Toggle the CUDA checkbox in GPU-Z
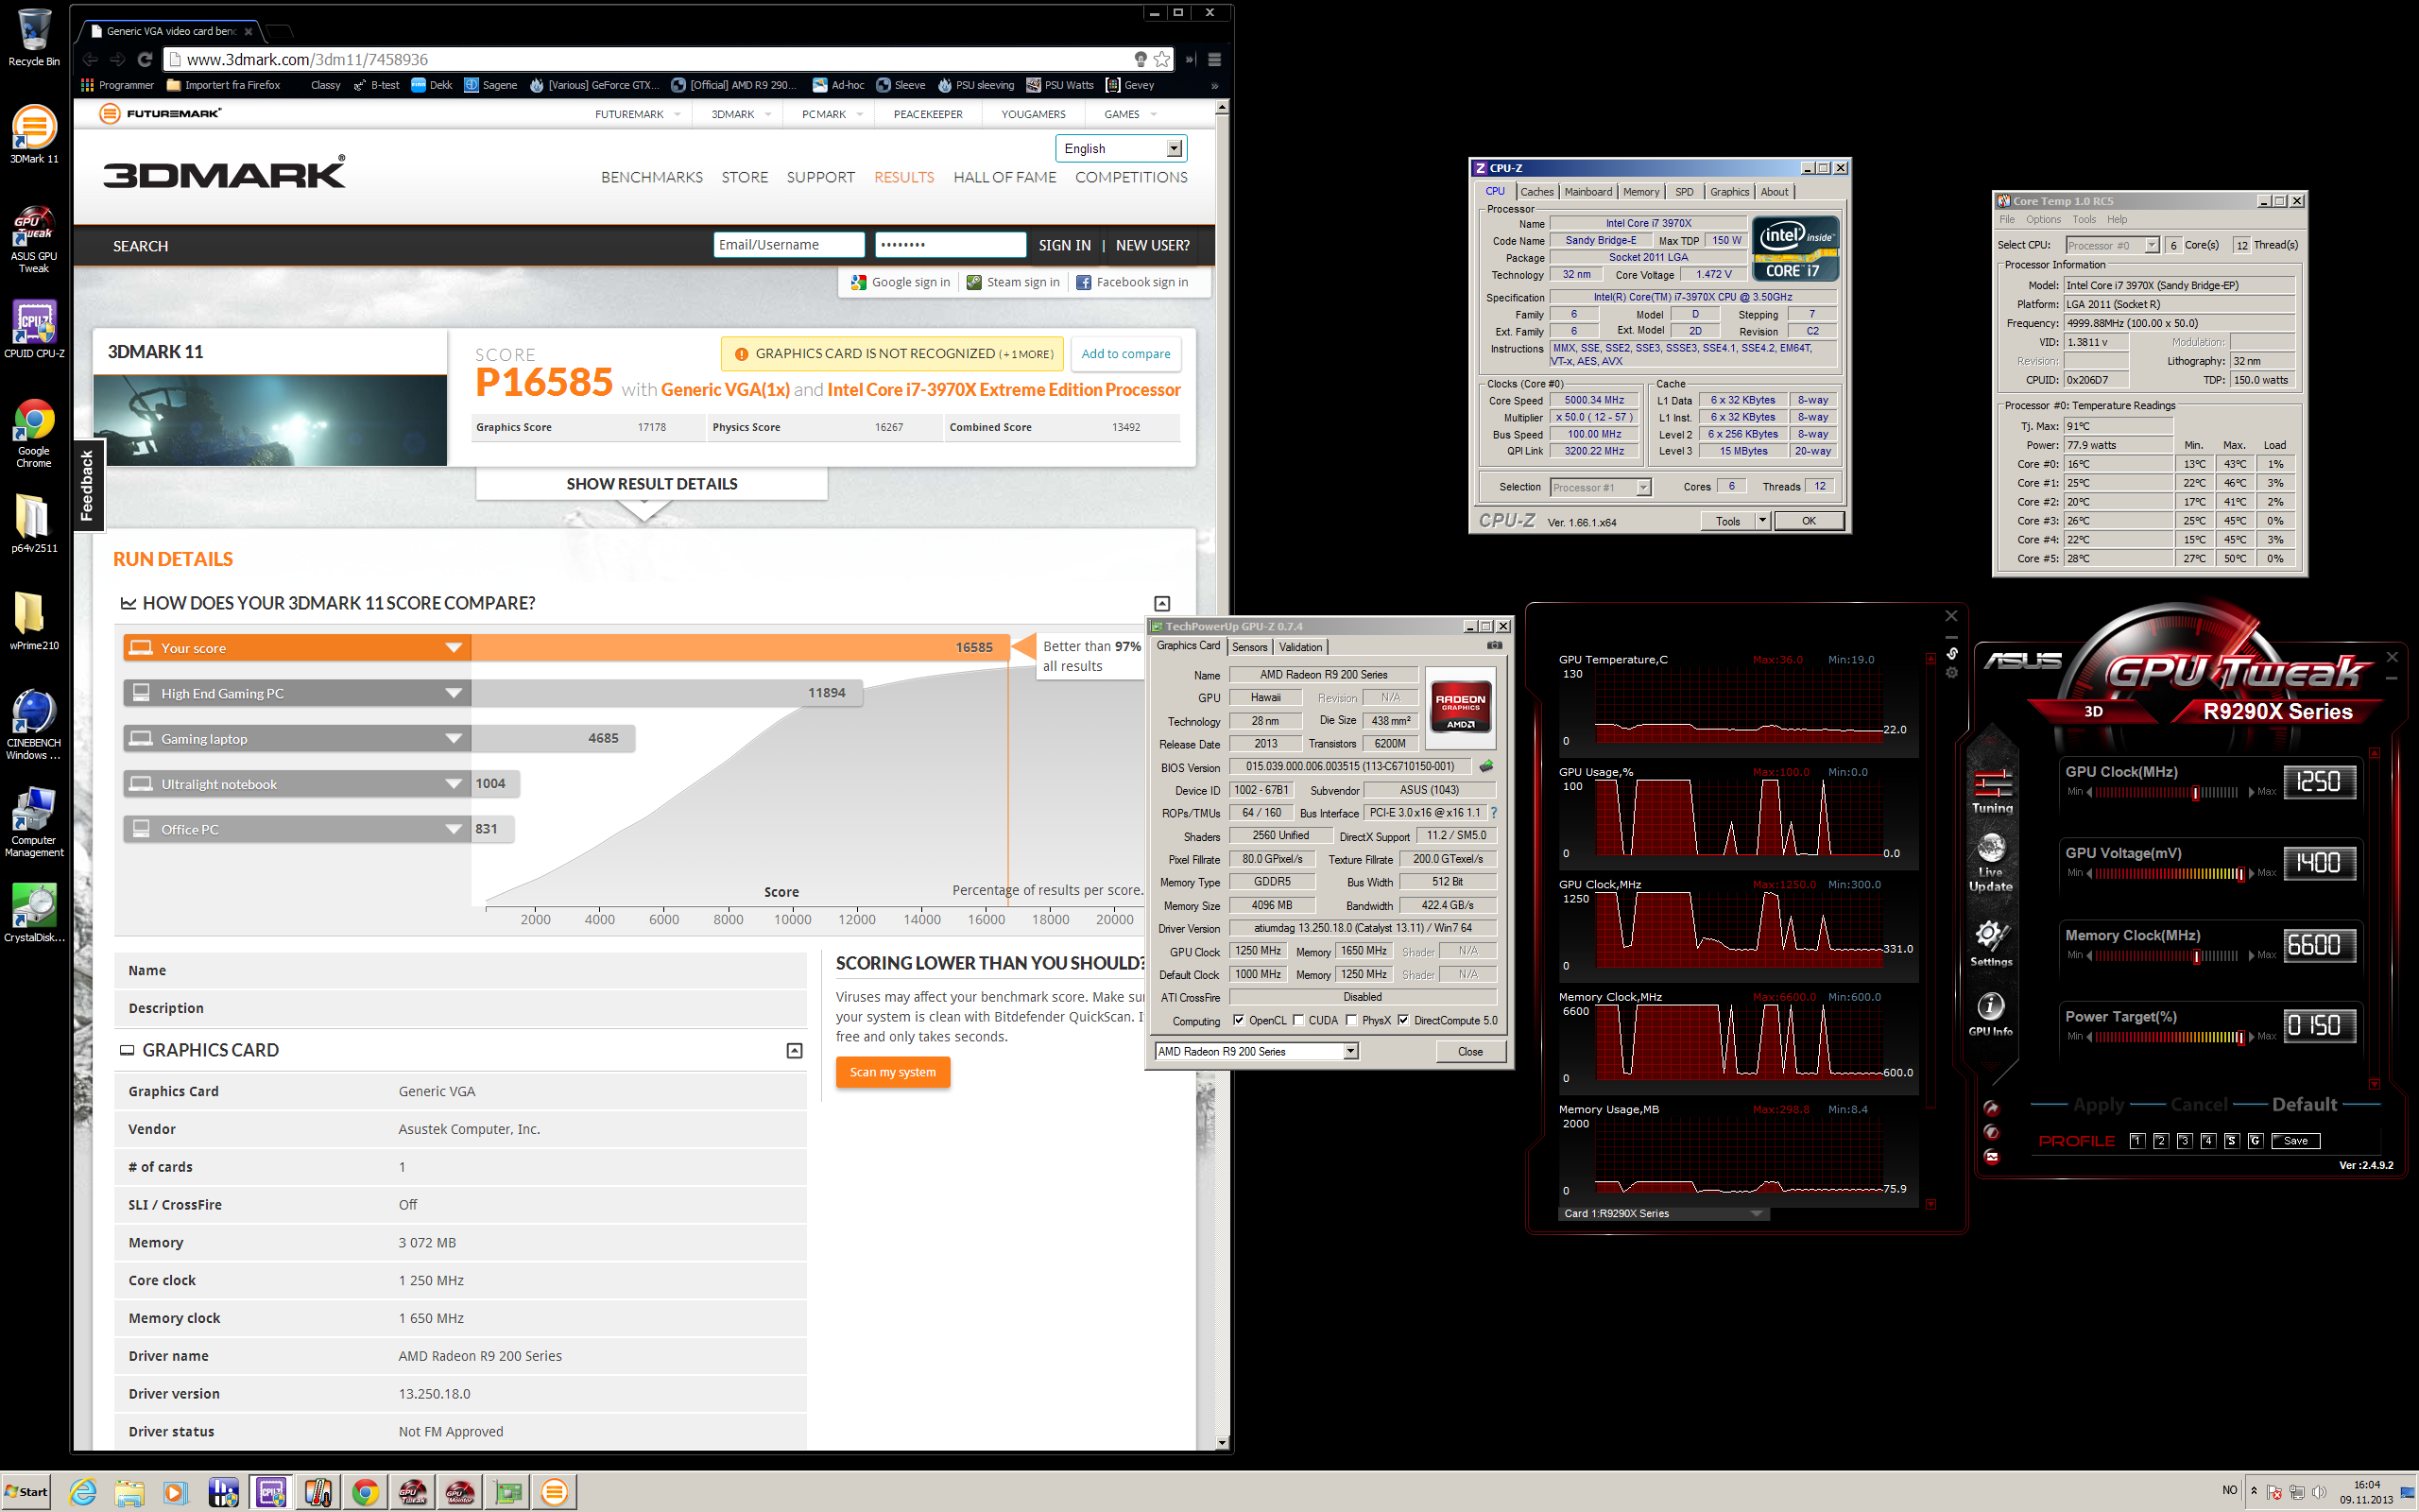The width and height of the screenshot is (2419, 1512). pos(1298,1020)
